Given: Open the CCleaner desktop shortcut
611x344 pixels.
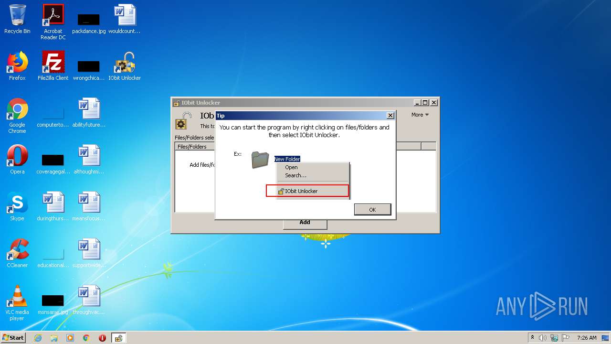Looking at the screenshot, I should (17, 253).
